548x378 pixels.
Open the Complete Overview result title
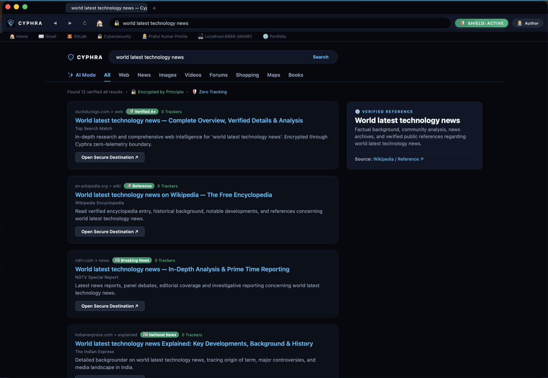pos(189,121)
